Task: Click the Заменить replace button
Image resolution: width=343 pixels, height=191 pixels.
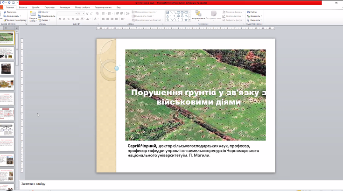Action: coord(254,16)
